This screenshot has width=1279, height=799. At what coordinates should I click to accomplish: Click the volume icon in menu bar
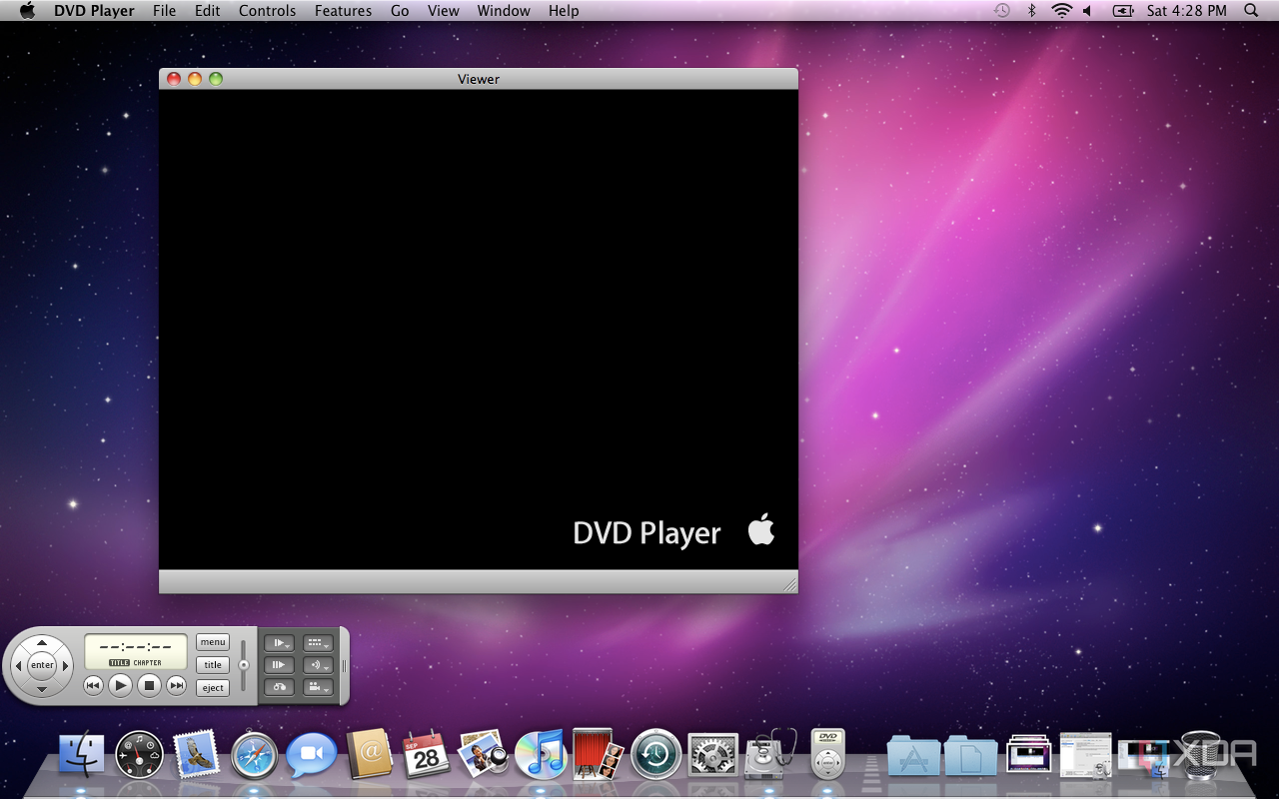[1088, 11]
